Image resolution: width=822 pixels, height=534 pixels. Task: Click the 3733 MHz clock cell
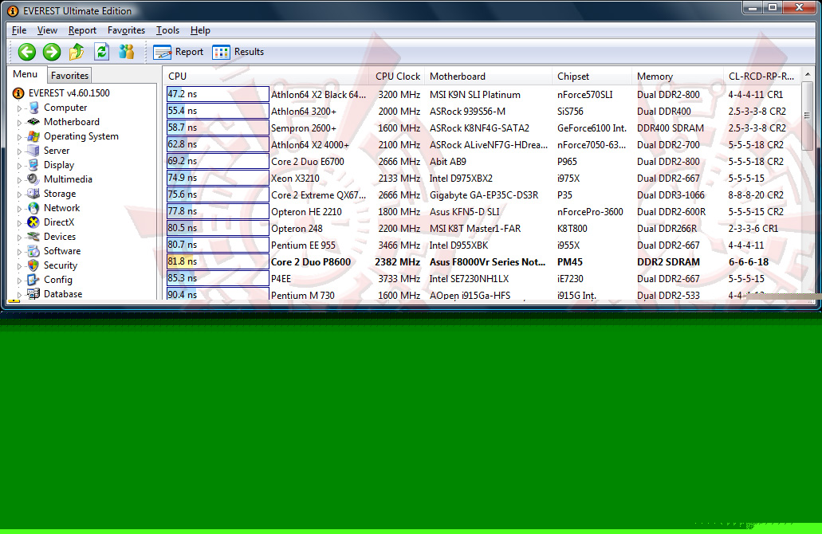(399, 279)
